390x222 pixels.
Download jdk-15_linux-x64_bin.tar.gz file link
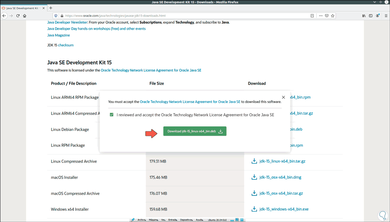pos(282,161)
